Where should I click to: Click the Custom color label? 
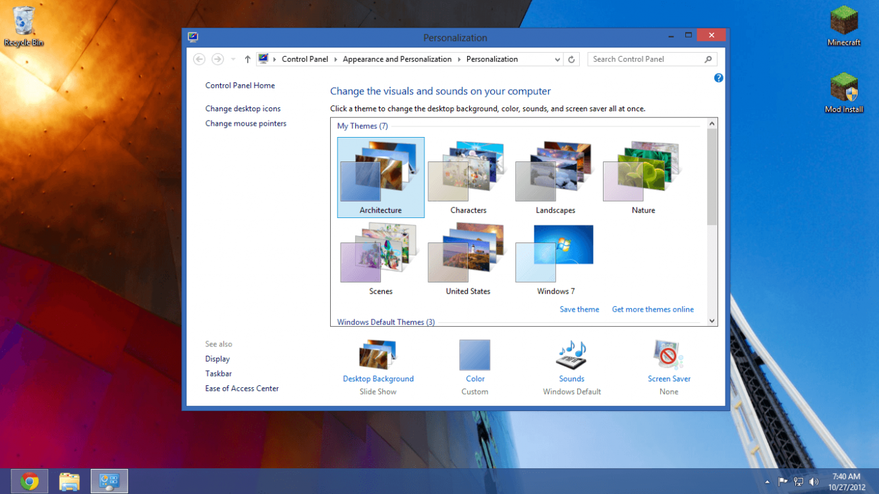pos(475,392)
